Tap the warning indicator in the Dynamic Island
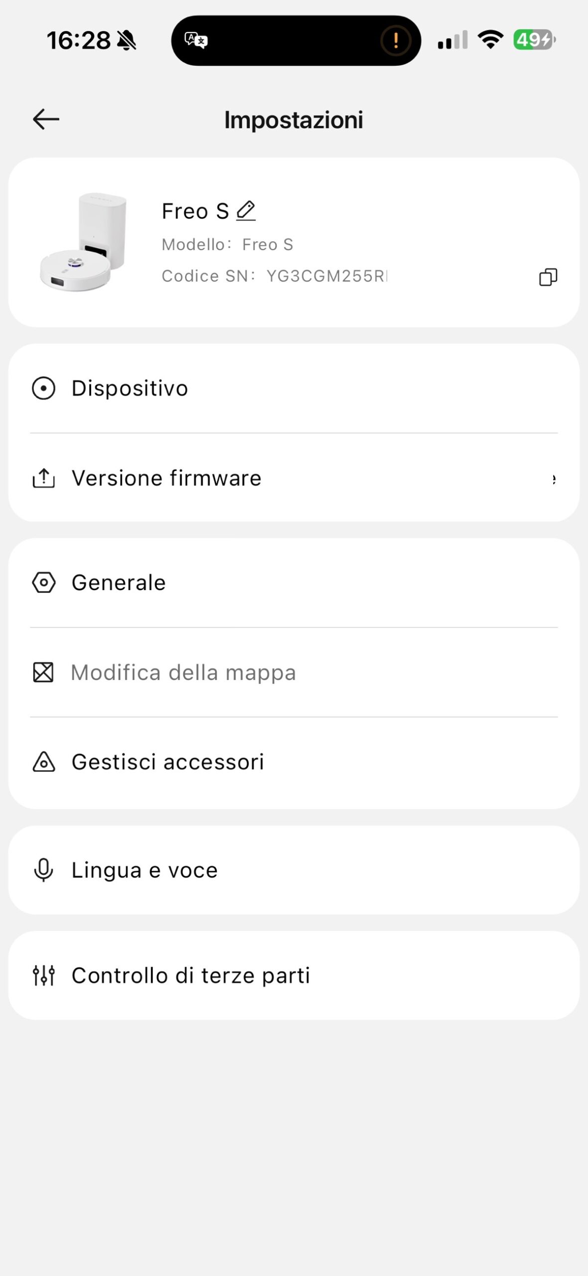The width and height of the screenshot is (588, 1276). pyautogui.click(x=395, y=40)
